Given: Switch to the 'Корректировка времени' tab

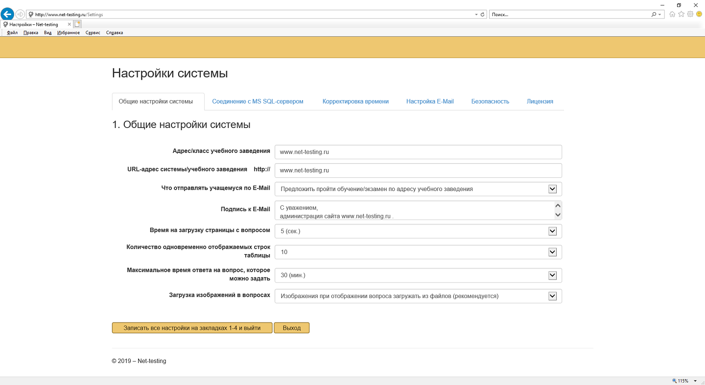Looking at the screenshot, I should (355, 102).
